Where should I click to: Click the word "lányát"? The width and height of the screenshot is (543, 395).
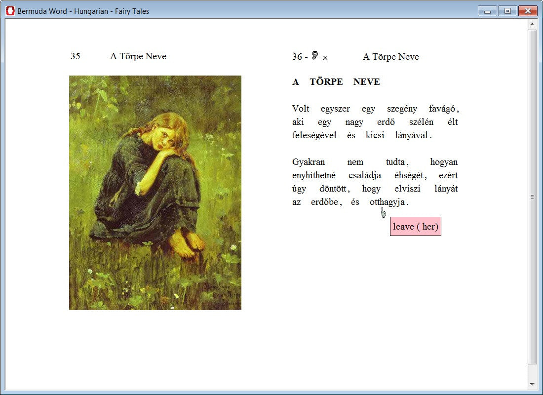446,189
